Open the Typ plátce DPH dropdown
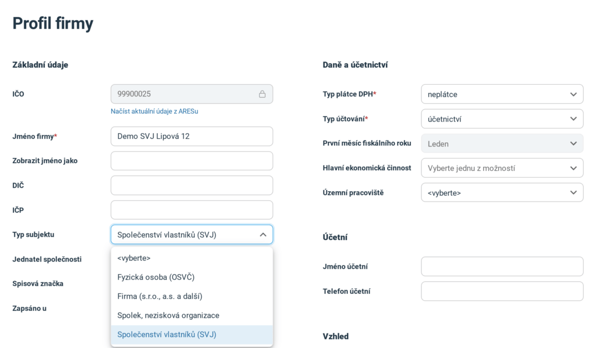596x348 pixels. click(x=502, y=94)
